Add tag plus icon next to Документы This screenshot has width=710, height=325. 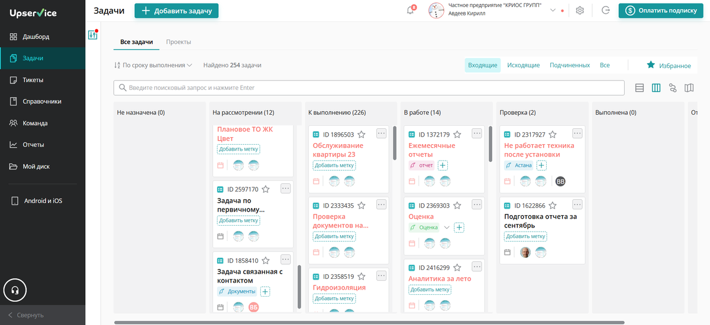pyautogui.click(x=265, y=291)
